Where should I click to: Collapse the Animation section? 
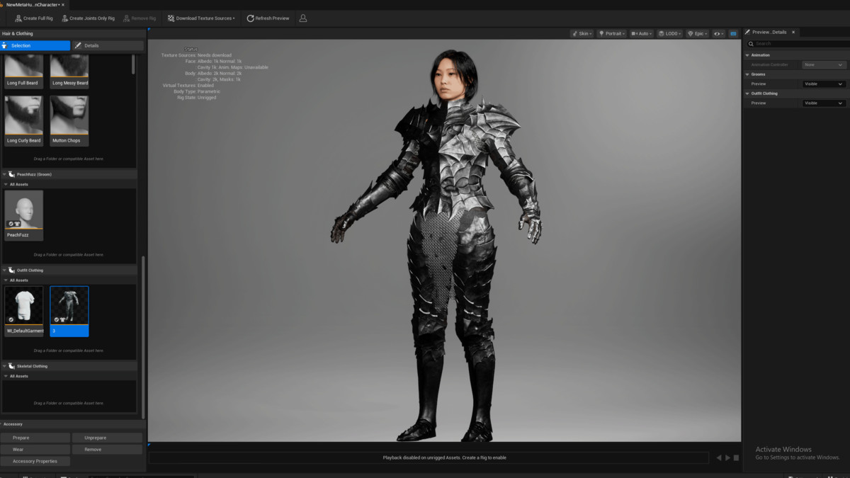point(747,55)
